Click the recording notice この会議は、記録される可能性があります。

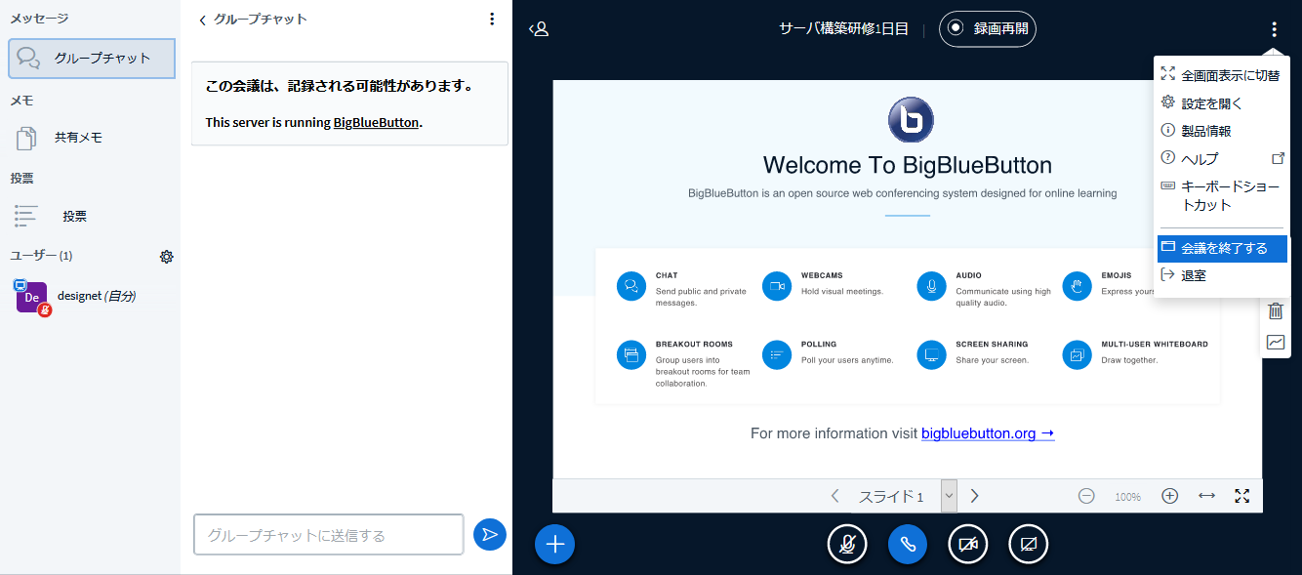click(x=340, y=86)
